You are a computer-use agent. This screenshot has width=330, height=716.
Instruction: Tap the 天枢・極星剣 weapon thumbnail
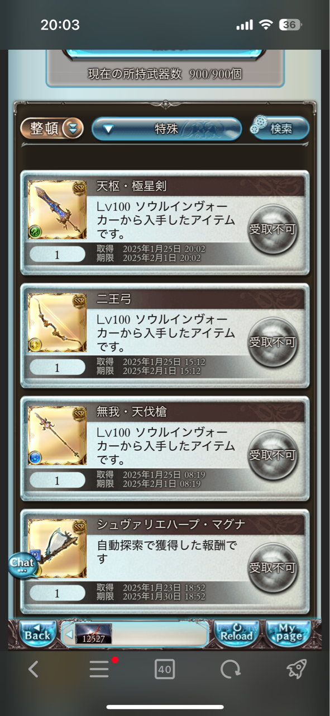tap(57, 210)
